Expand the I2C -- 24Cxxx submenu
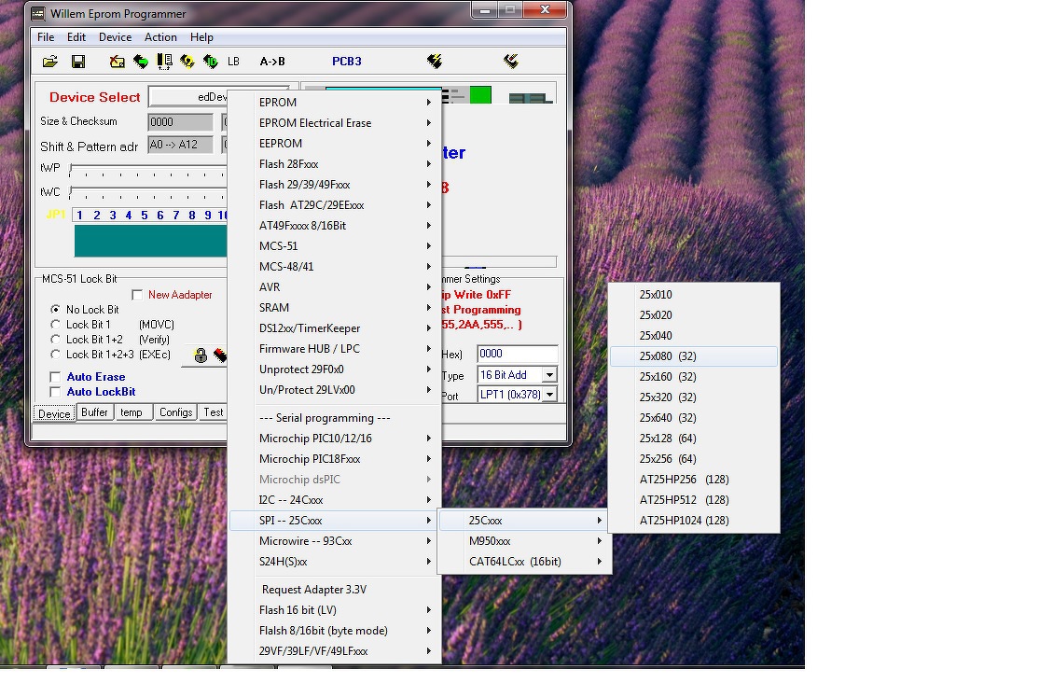 (x=335, y=500)
